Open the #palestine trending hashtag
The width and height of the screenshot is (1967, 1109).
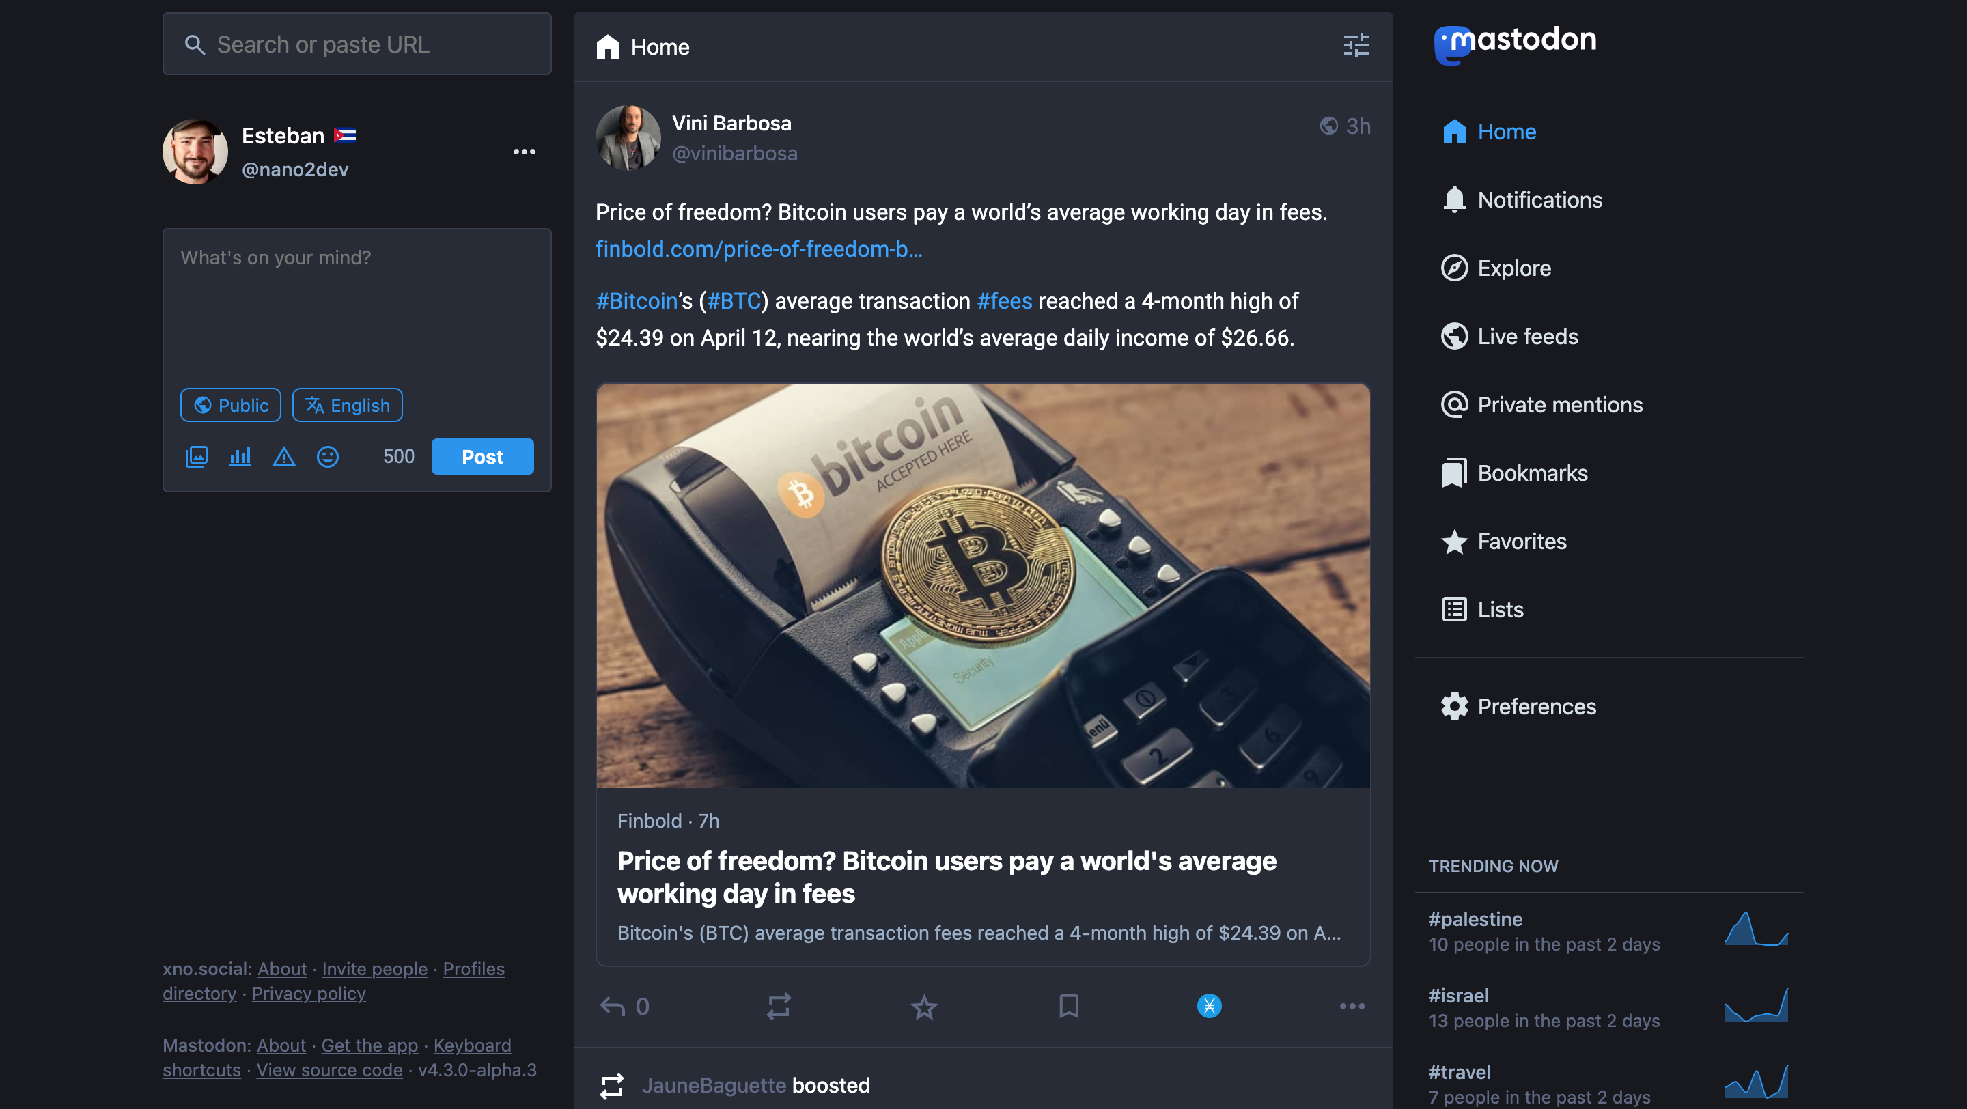[x=1475, y=919]
